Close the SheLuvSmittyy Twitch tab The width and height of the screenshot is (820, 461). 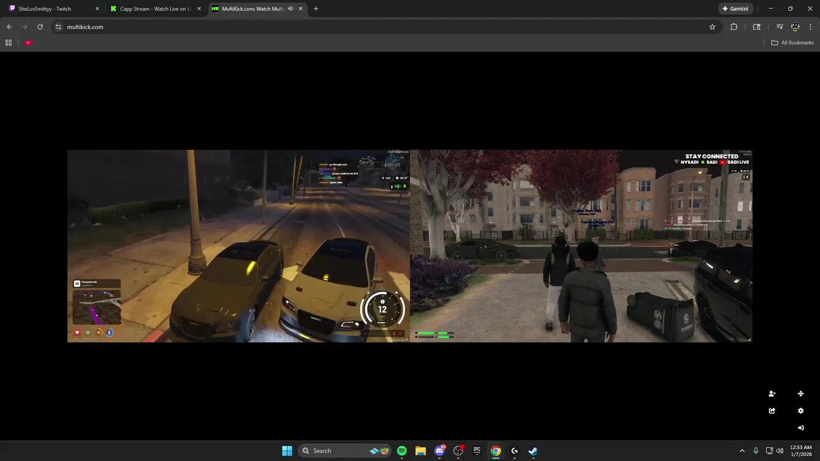click(x=97, y=9)
